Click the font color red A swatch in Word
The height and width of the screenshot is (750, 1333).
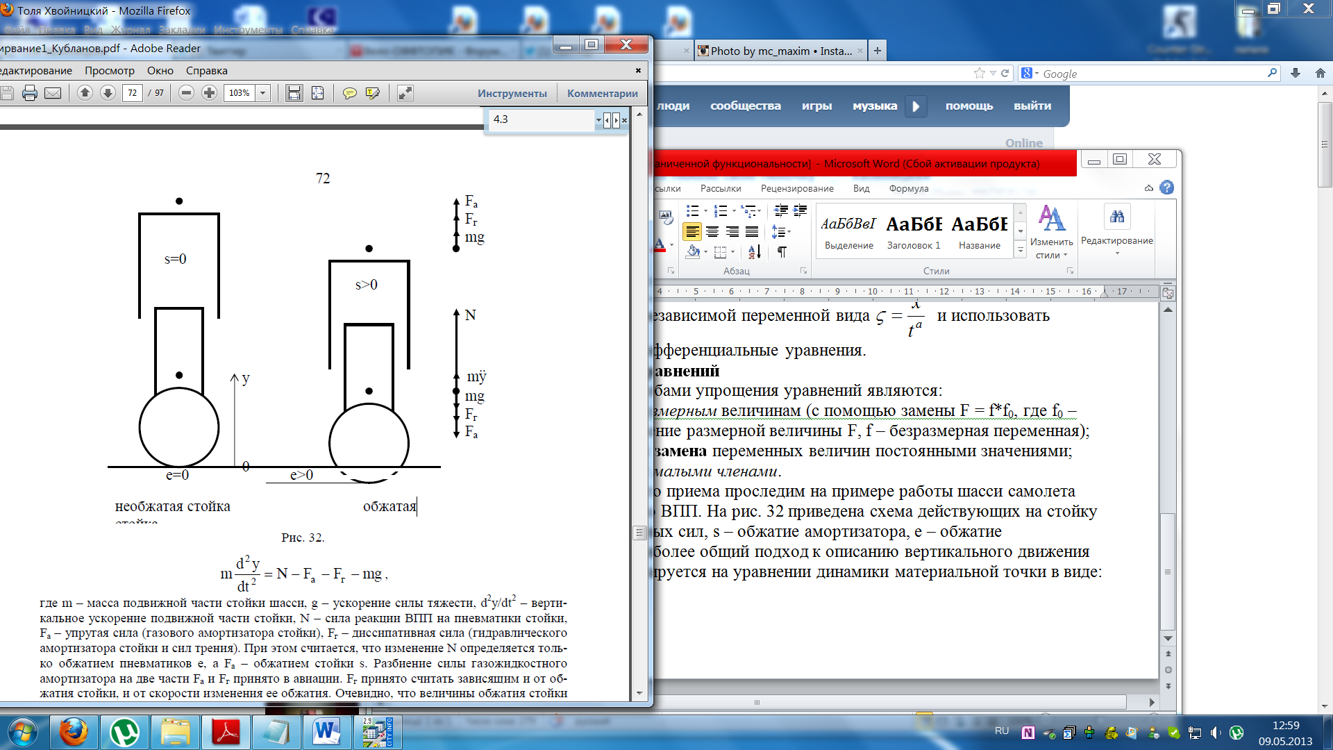click(659, 244)
